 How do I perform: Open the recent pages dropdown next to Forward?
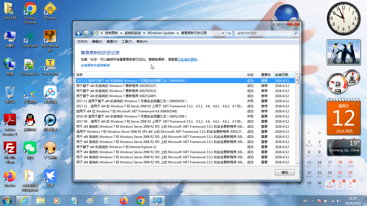[x=92, y=34]
